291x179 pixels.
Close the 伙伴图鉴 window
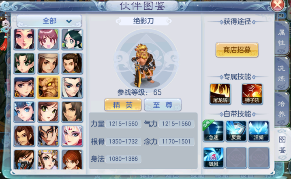coord(278,5)
